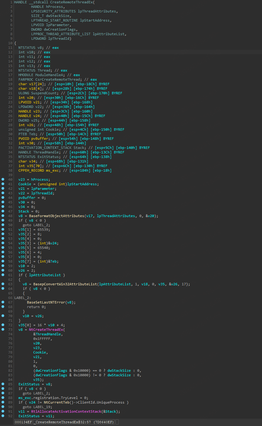Click the BaseFormatObjectAttributes function call
Image resolution: width=262 pixels, height=426 pixels.
(x=57, y=216)
